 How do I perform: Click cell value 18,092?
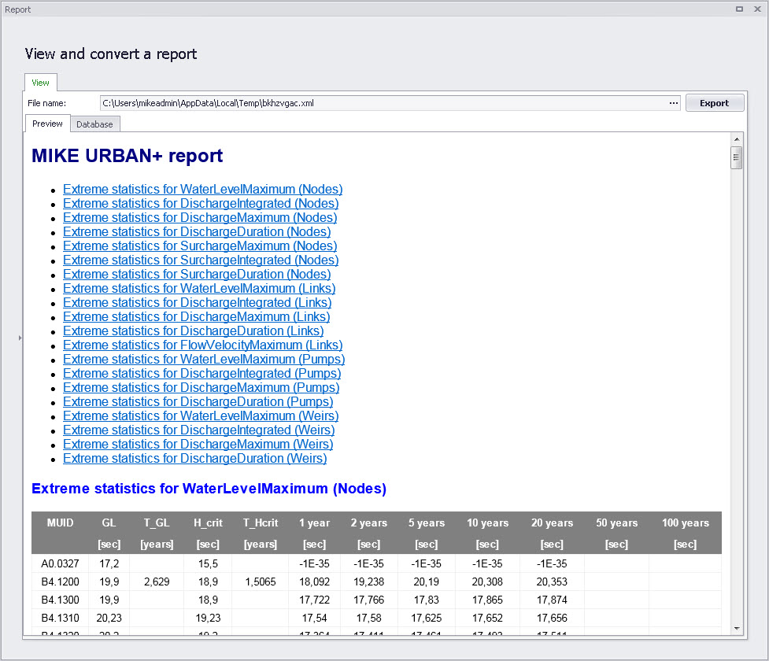pos(314,582)
